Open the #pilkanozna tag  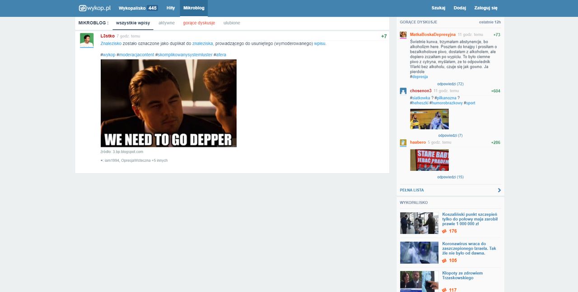tap(446, 98)
